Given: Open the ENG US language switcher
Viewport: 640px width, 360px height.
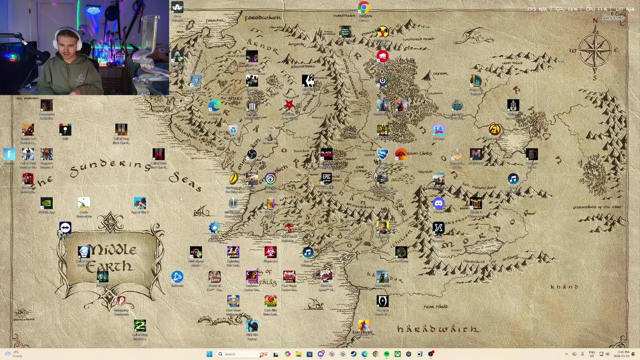Looking at the screenshot, I should click(x=592, y=354).
